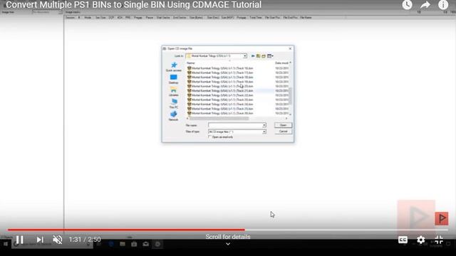
Task: Open the Windows Start menu in the taskbar
Action: [6, 244]
